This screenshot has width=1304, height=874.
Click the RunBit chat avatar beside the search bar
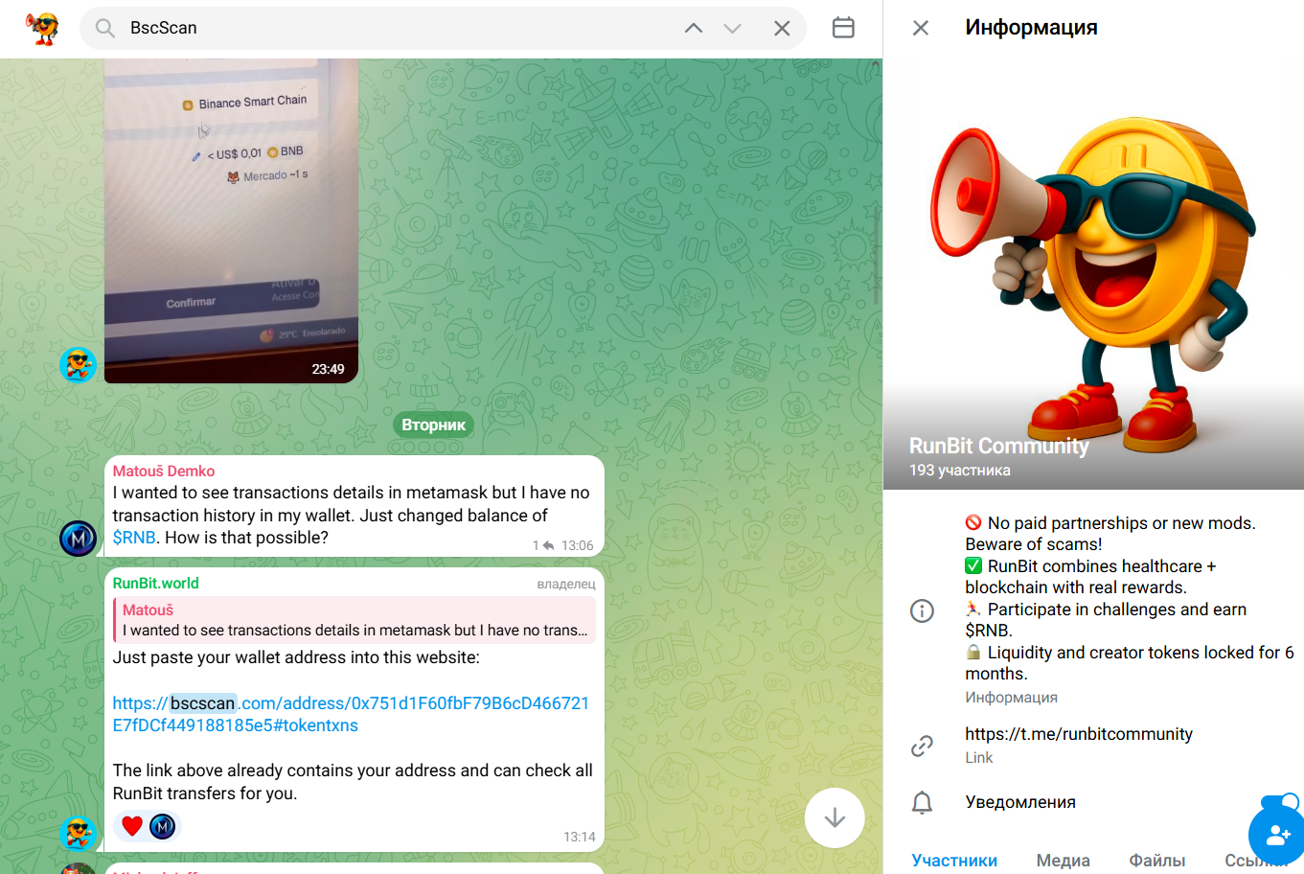[42, 28]
